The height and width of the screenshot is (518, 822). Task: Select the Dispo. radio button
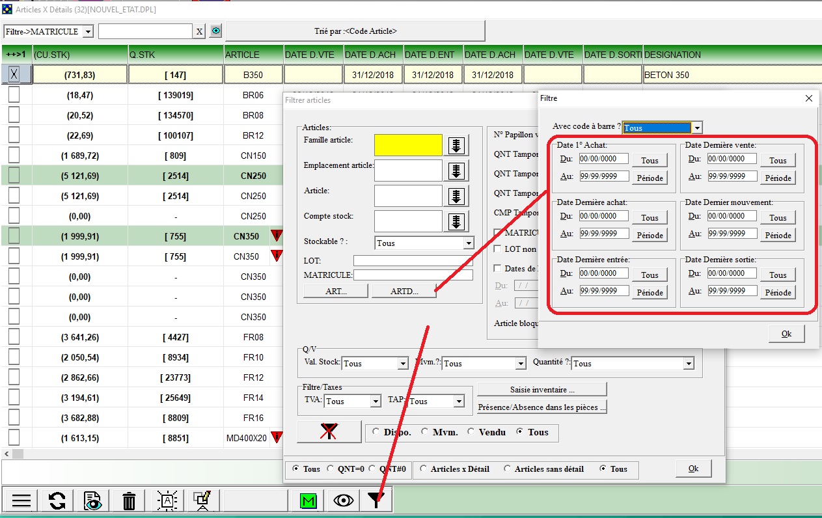click(376, 432)
